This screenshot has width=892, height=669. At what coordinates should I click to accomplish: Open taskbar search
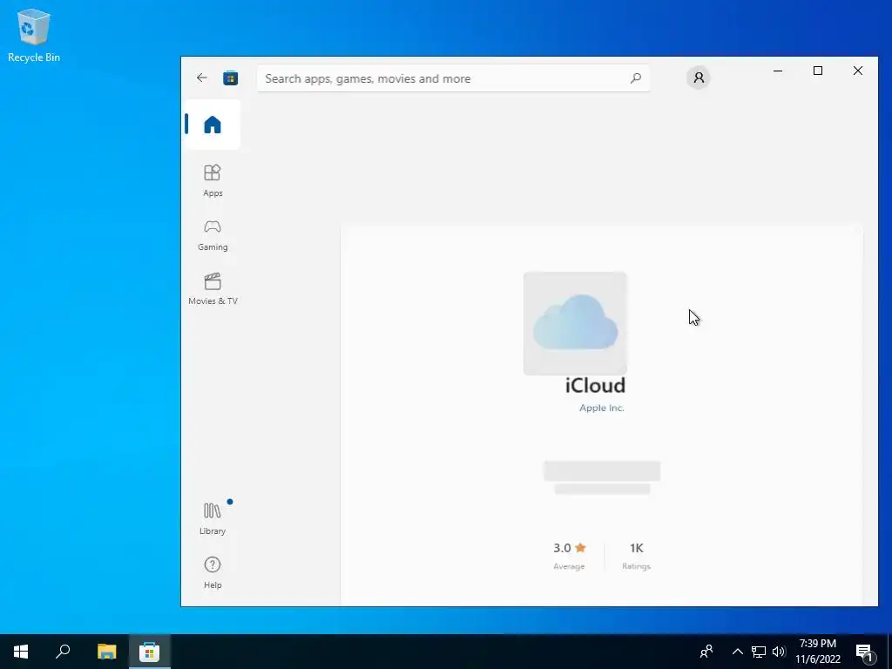coord(63,652)
